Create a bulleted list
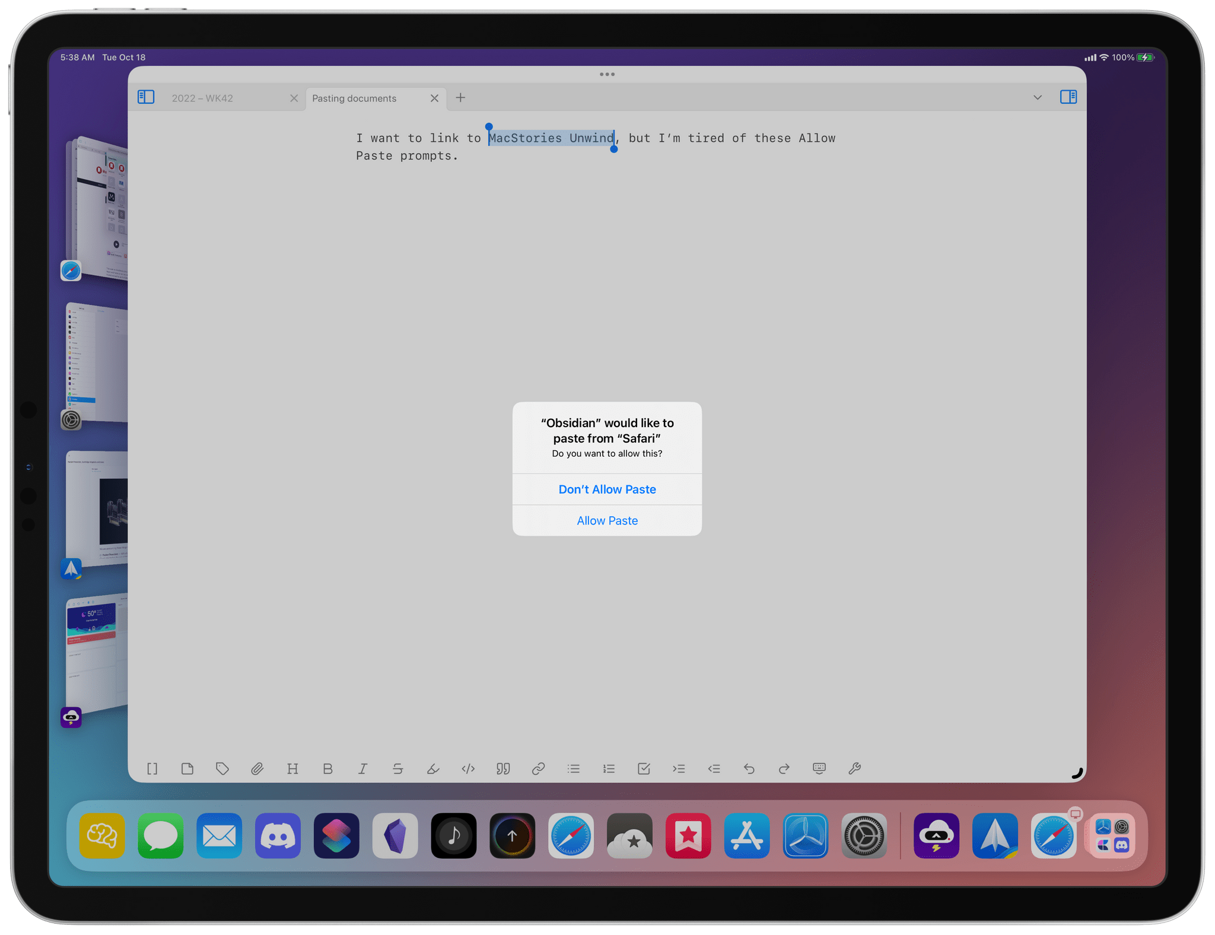The width and height of the screenshot is (1215, 935). [x=574, y=769]
